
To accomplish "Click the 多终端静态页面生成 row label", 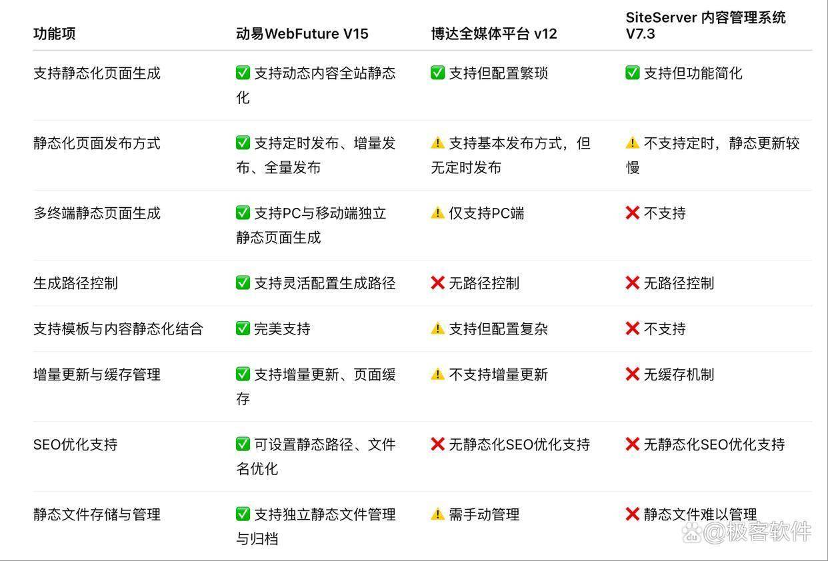I will point(97,213).
